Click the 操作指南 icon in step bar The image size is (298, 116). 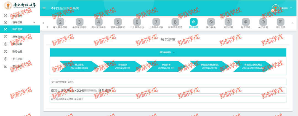(211, 22)
